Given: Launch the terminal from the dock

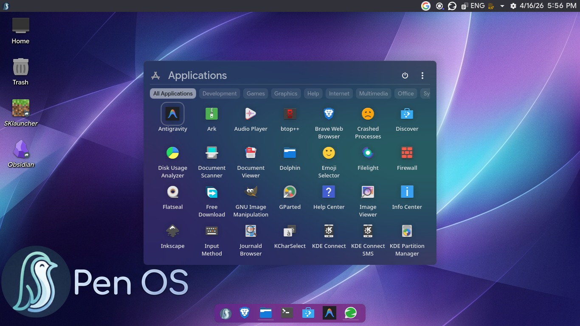Looking at the screenshot, I should [x=287, y=313].
